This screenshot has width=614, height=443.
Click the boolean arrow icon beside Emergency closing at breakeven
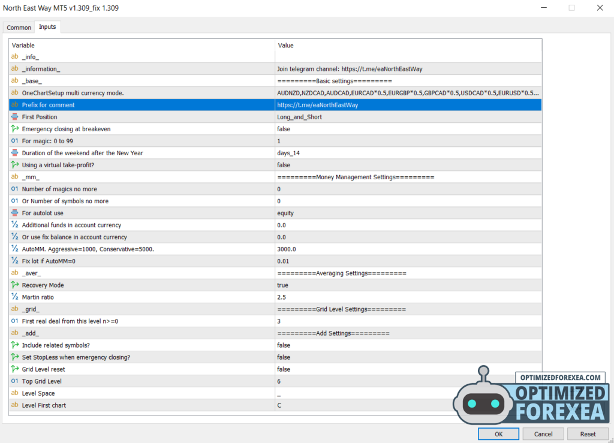tap(15, 129)
